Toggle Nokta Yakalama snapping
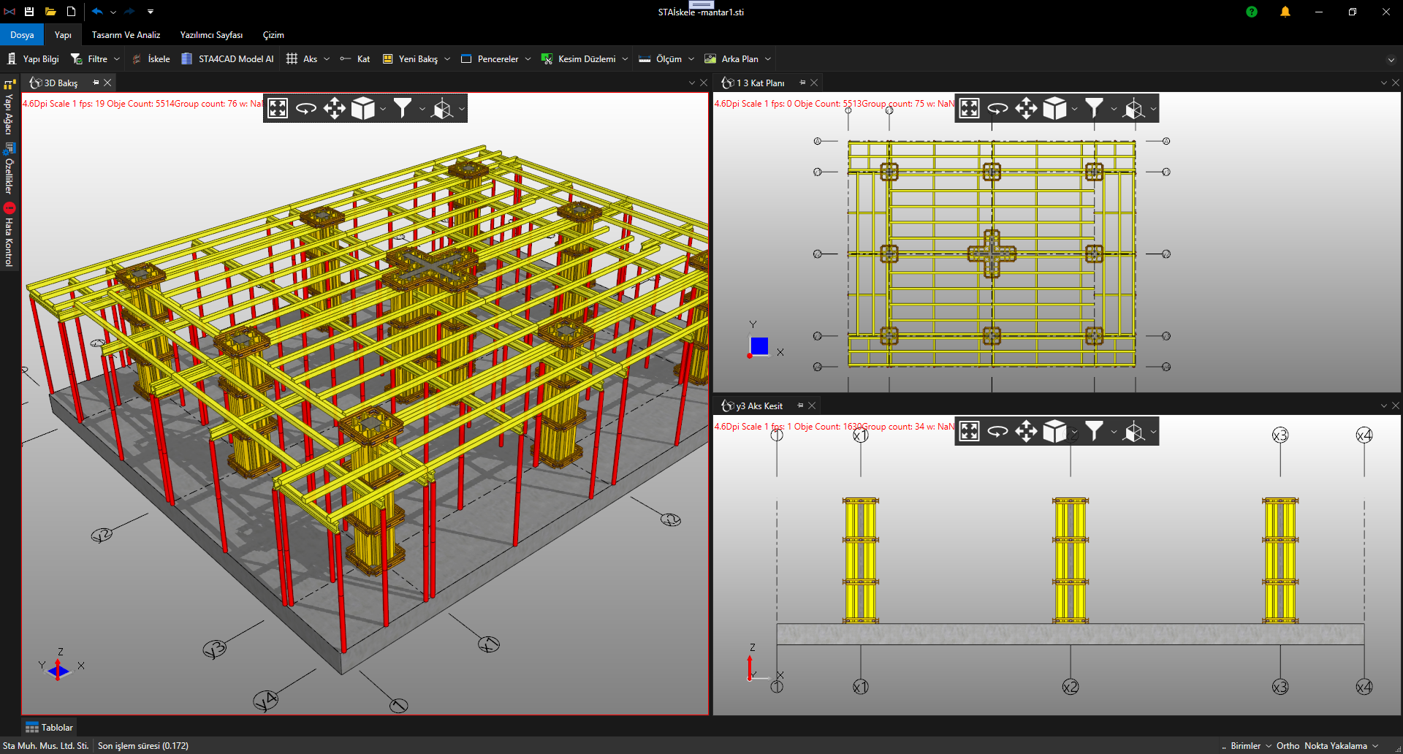Image resolution: width=1403 pixels, height=754 pixels. point(1335,746)
